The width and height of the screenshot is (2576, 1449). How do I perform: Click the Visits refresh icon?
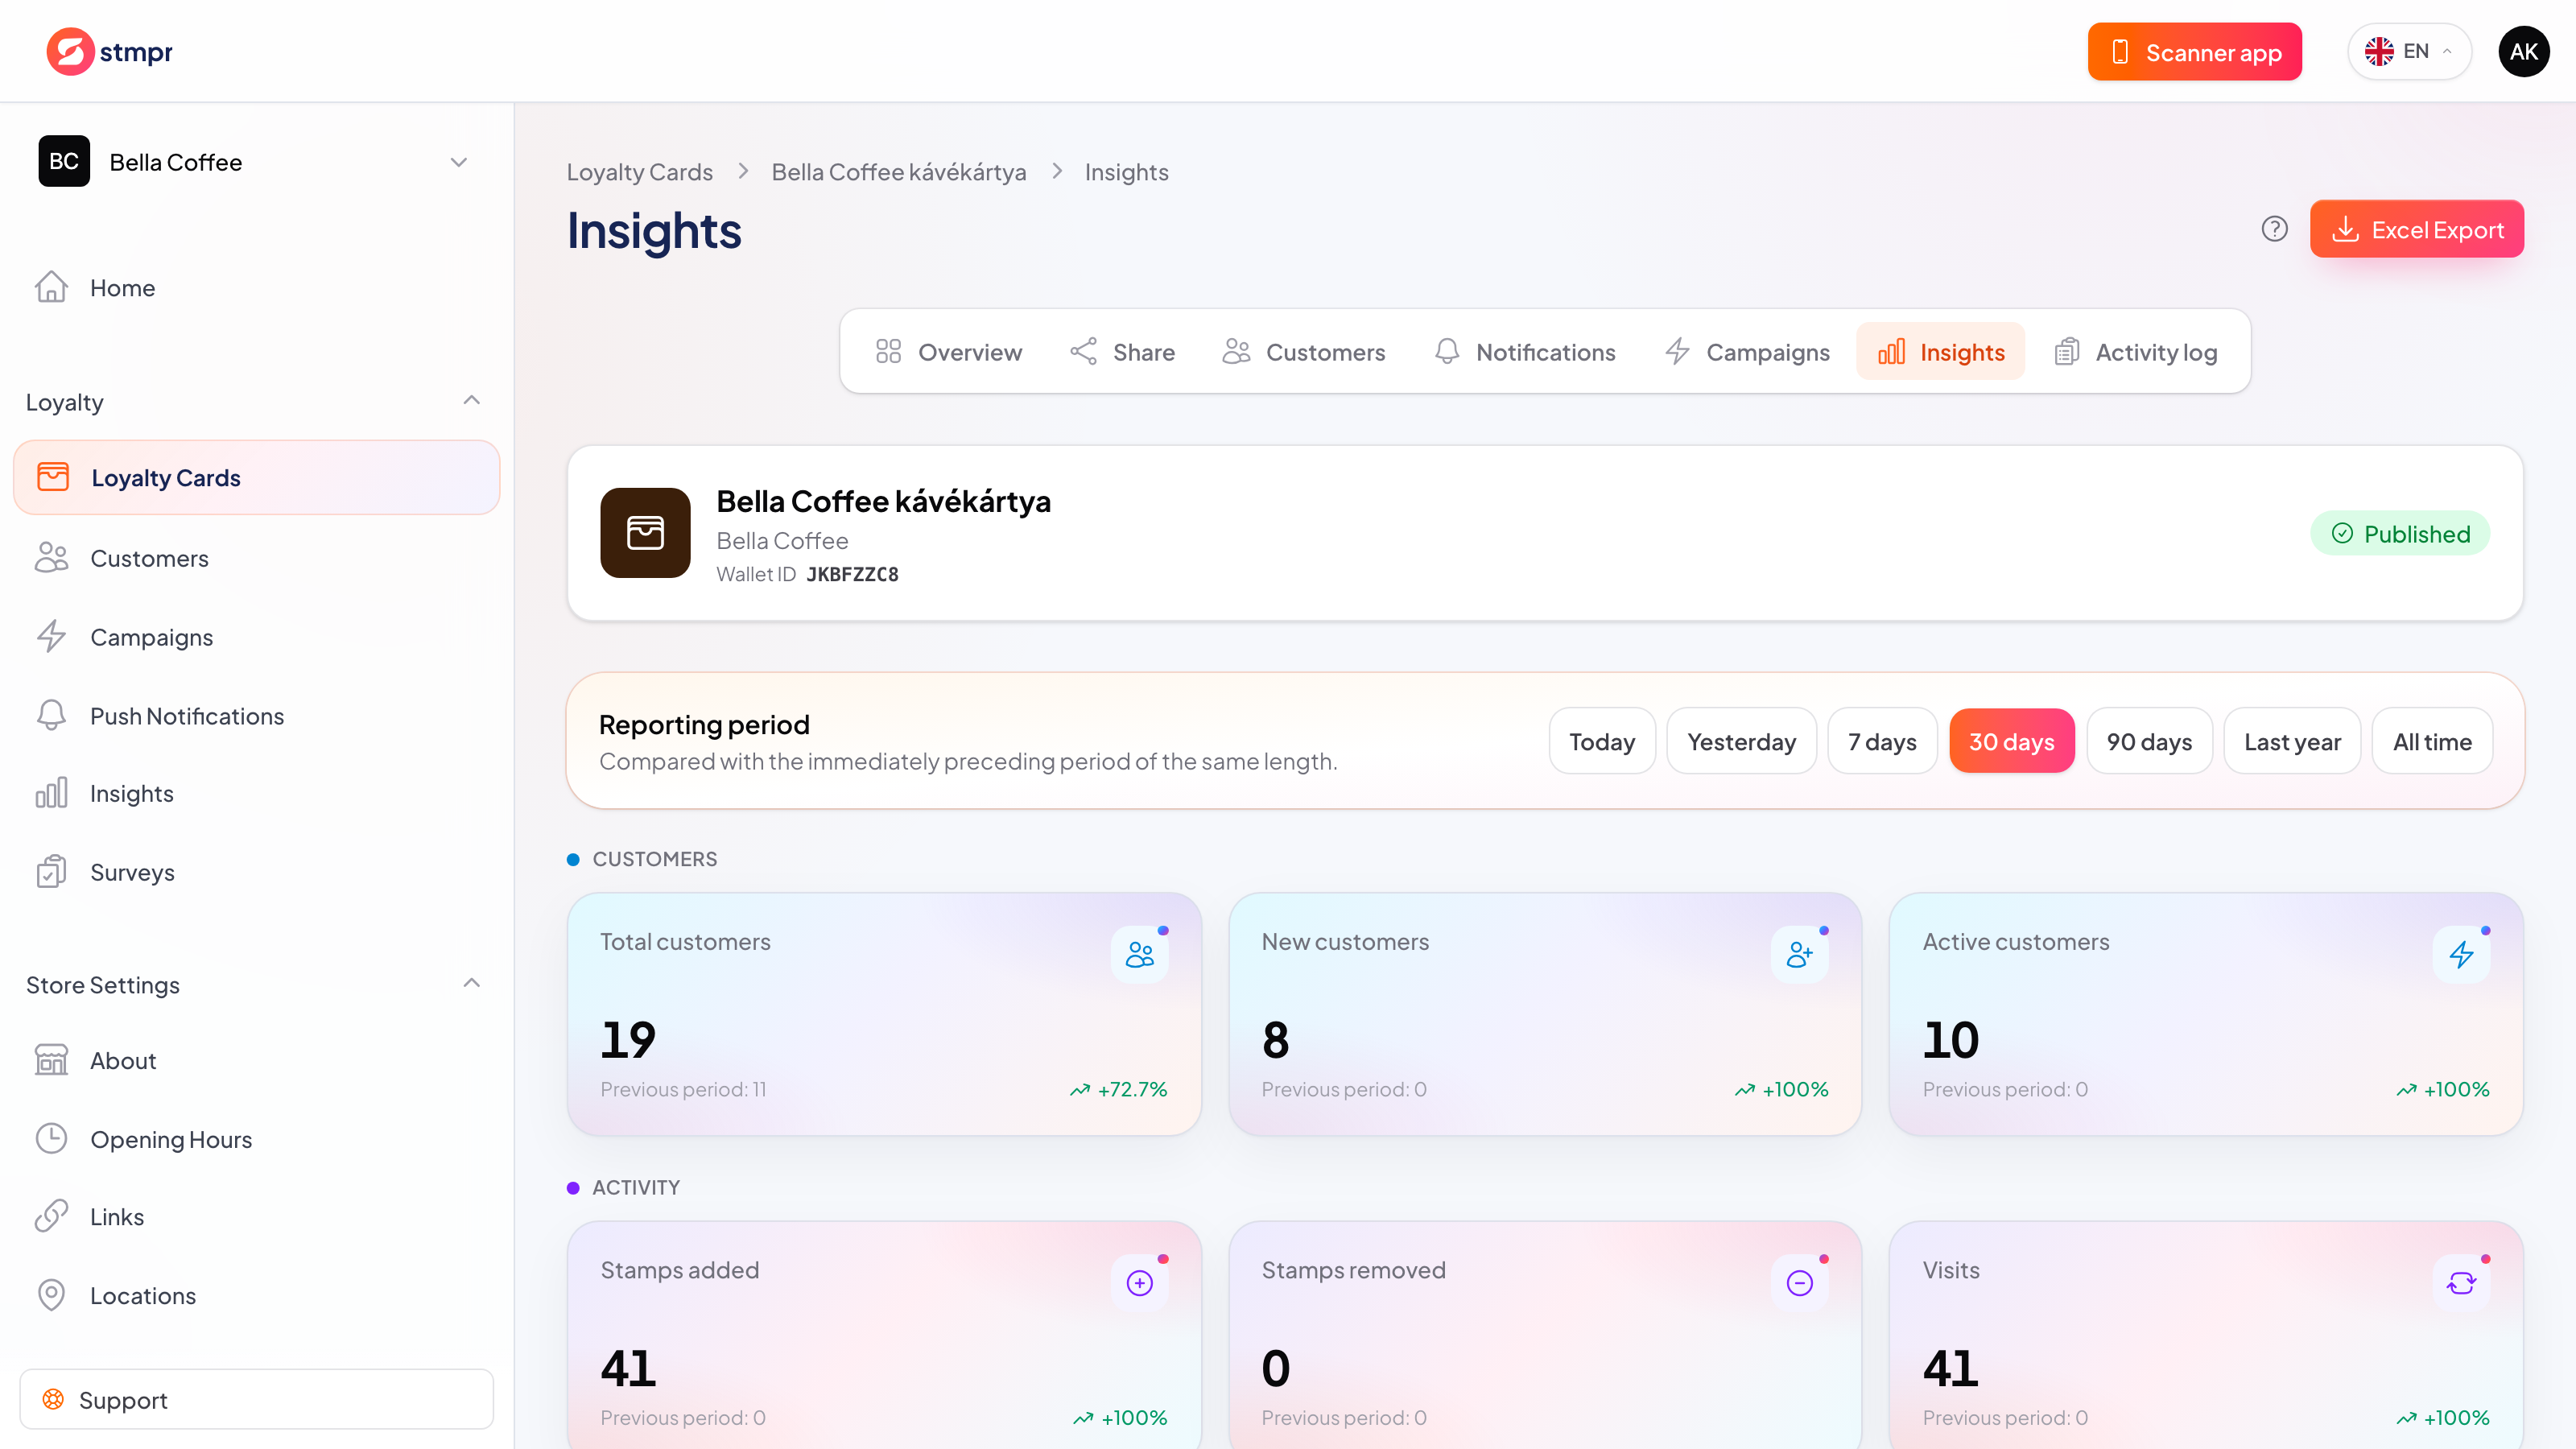2461,1283
